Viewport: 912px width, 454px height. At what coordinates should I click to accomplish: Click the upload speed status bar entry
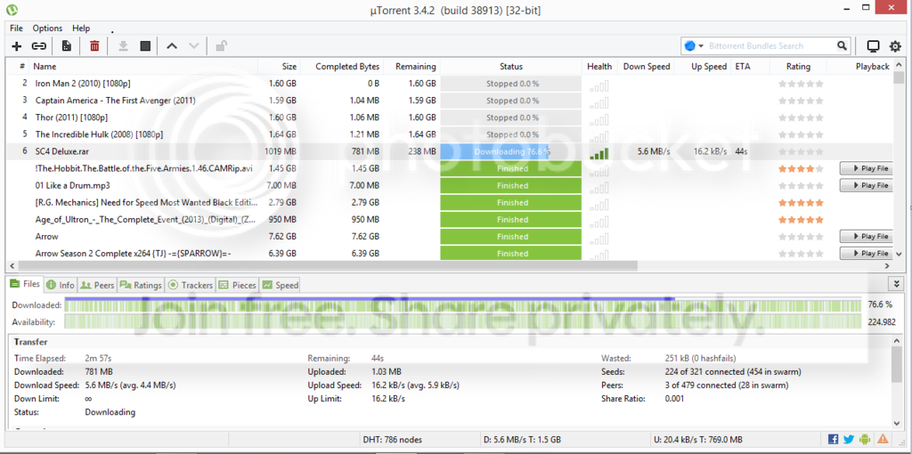tap(700, 440)
